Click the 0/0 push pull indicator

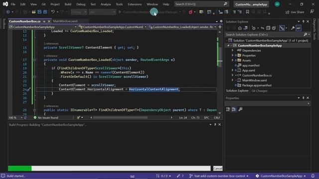pyautogui.click(x=163, y=176)
